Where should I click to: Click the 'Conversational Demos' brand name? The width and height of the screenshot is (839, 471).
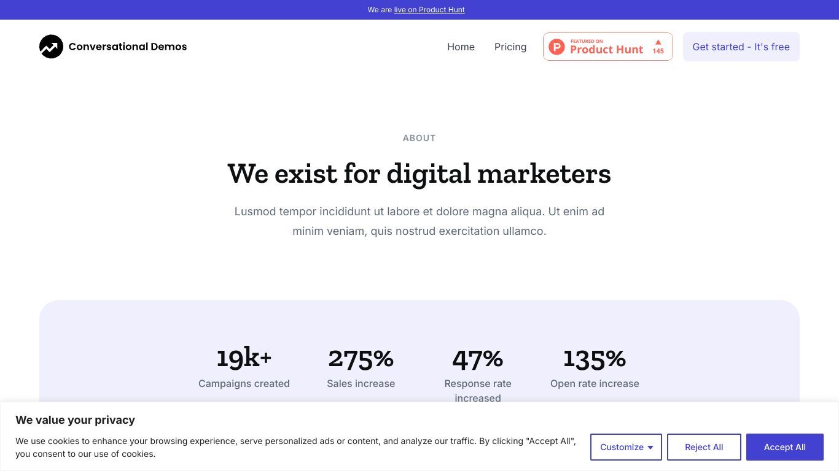[x=128, y=47]
